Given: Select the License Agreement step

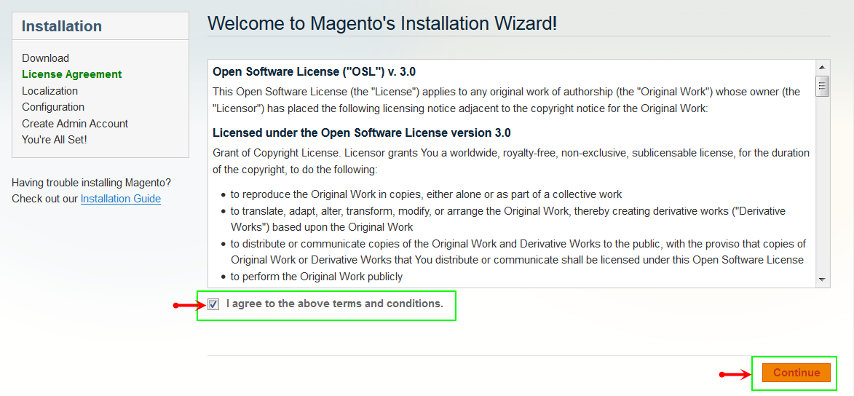Looking at the screenshot, I should [x=71, y=74].
